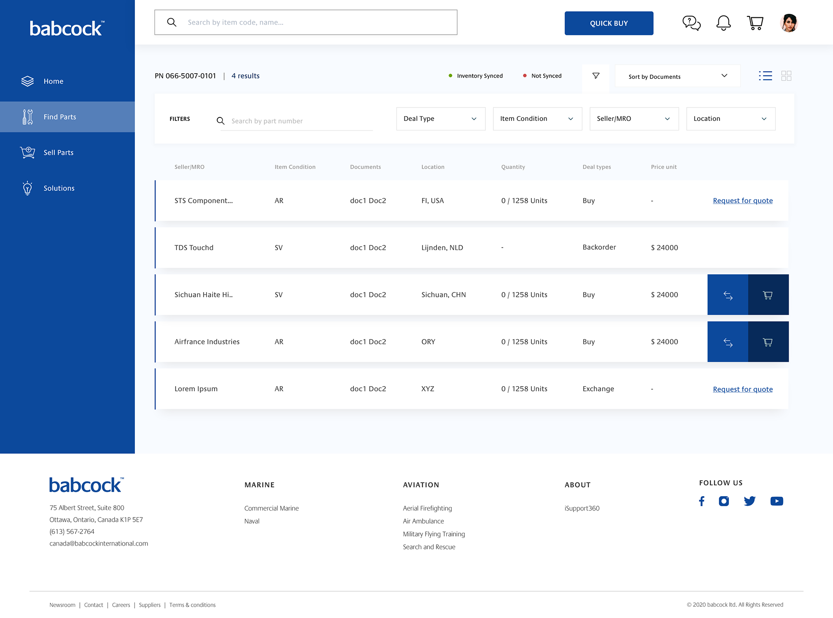Screen dimensions: 833x618
Task: Go to Sell Parts in sidebar
Action: (59, 153)
